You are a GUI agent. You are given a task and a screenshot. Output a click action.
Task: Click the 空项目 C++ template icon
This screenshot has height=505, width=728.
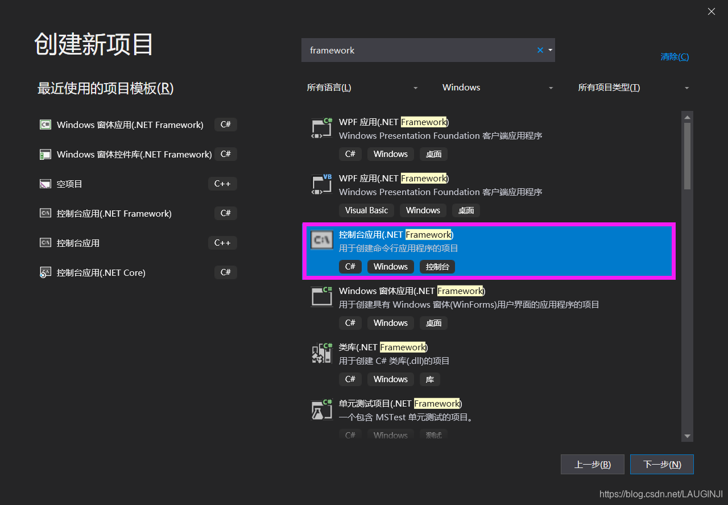(x=45, y=184)
